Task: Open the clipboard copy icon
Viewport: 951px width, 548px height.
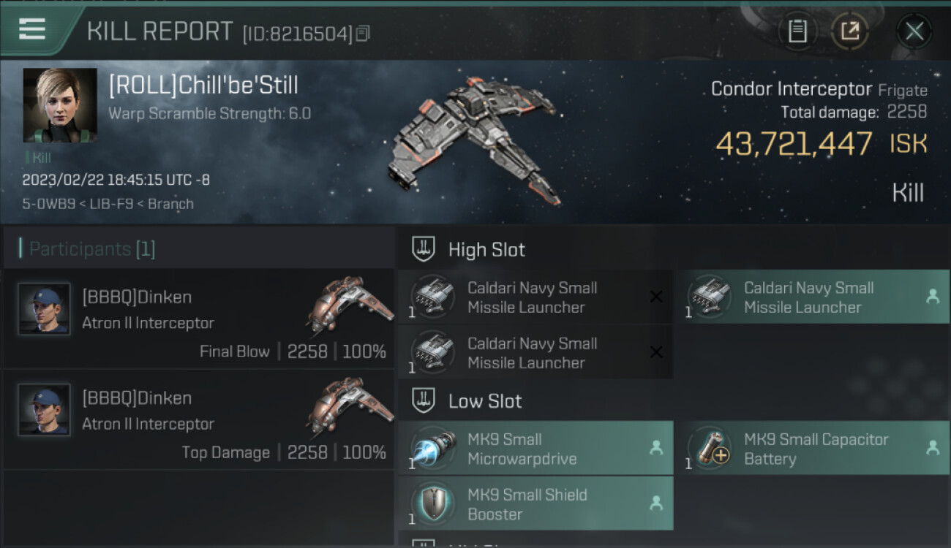Action: tap(797, 31)
